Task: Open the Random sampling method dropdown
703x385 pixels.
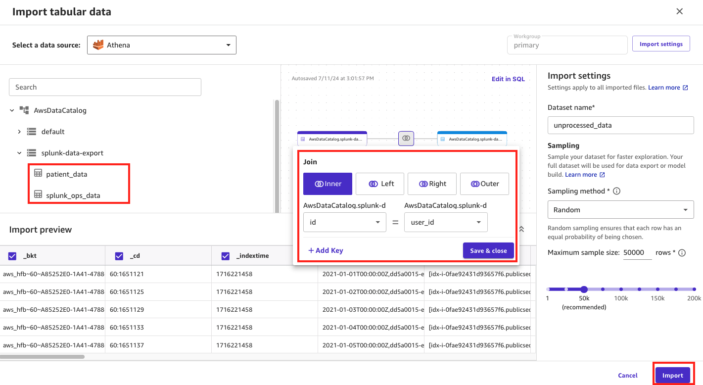Action: (620, 209)
